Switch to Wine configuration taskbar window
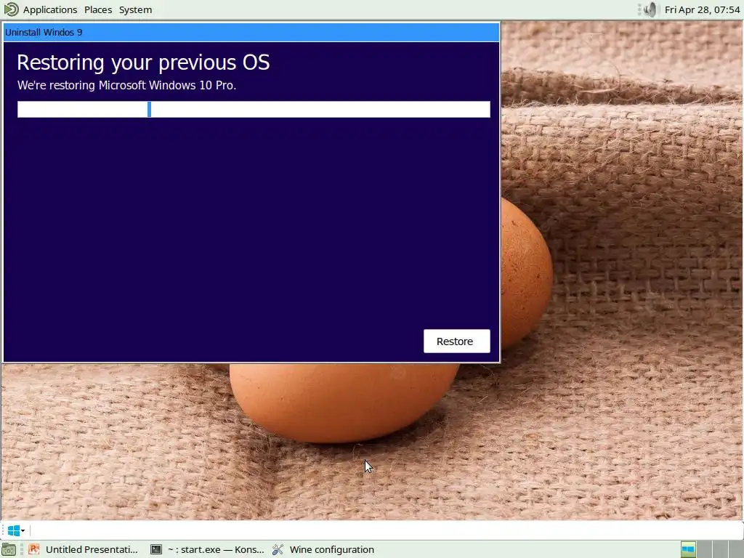Screen dimensions: 744x558 point(323,549)
